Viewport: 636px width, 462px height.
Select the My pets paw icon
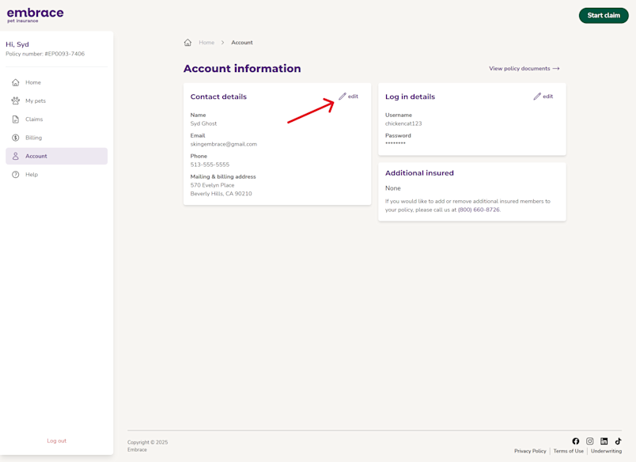16,100
